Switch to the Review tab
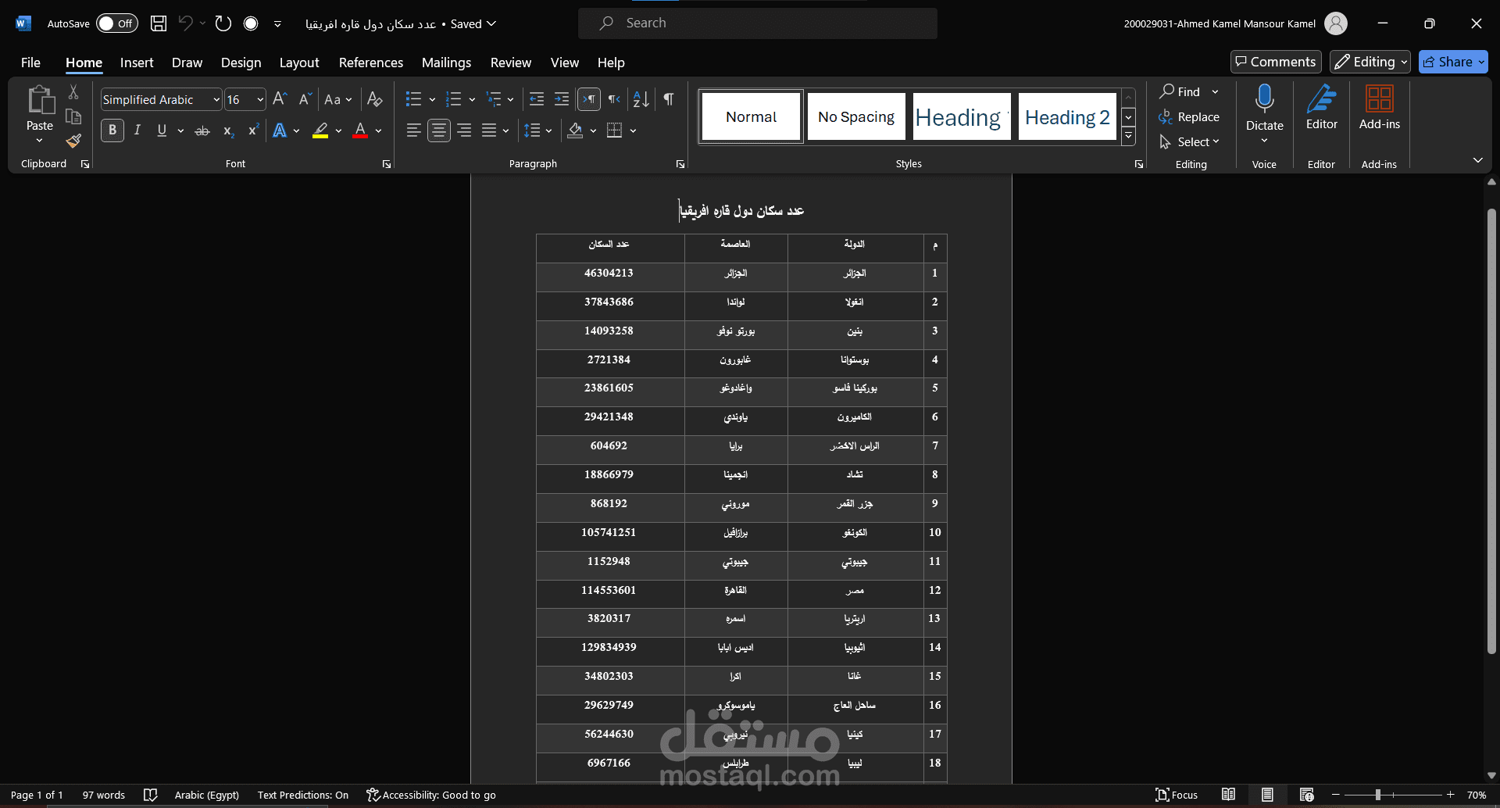The height and width of the screenshot is (808, 1500). 511,63
